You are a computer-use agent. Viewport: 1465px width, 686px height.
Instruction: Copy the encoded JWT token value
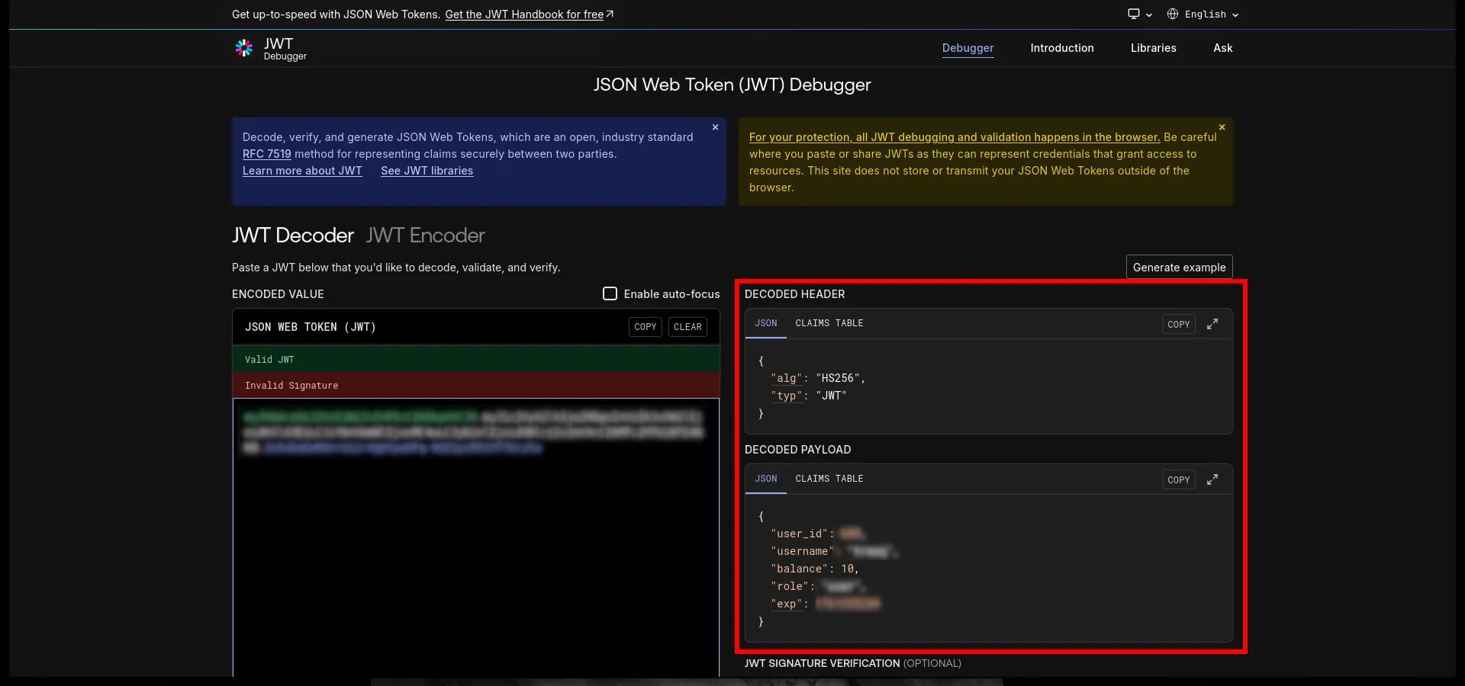click(645, 327)
